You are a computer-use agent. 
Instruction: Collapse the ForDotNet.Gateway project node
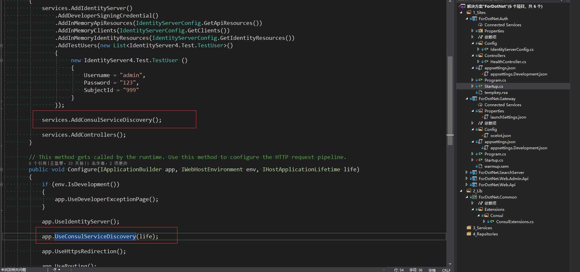pos(467,98)
